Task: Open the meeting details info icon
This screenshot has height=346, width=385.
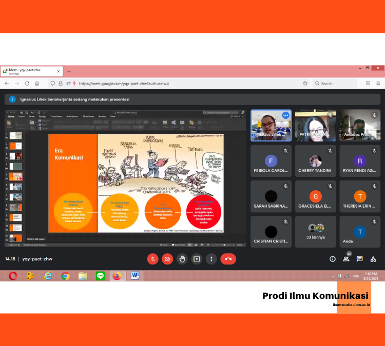Action: (333, 259)
